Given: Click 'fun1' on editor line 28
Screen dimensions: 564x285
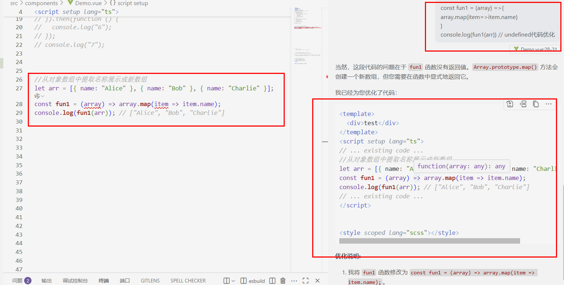Looking at the screenshot, I should (63, 104).
